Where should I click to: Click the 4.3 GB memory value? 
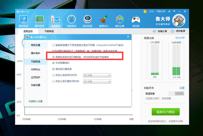coord(176,77)
